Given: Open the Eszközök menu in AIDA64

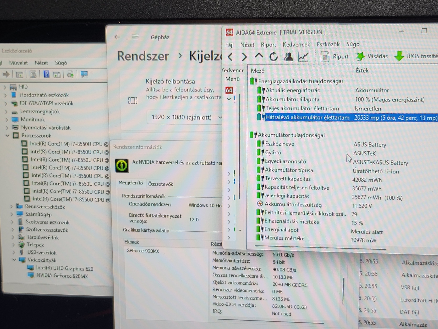Looking at the screenshot, I should [x=328, y=44].
